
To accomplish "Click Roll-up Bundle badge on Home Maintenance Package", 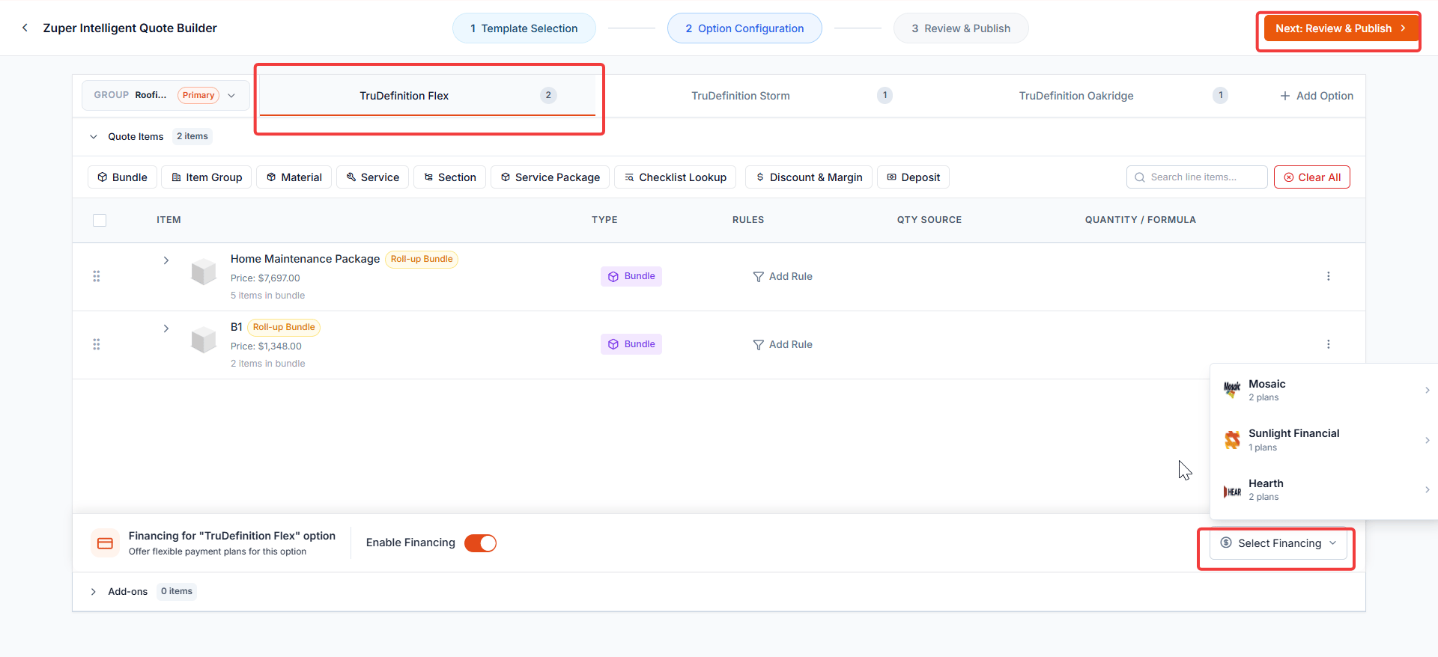I will (422, 259).
